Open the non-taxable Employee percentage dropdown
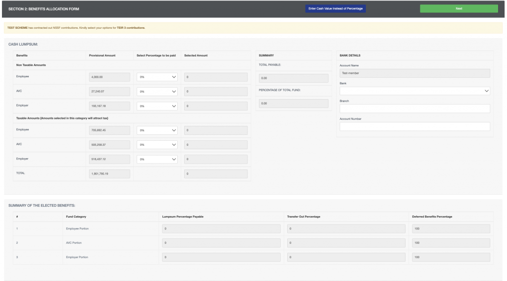 pyautogui.click(x=157, y=77)
